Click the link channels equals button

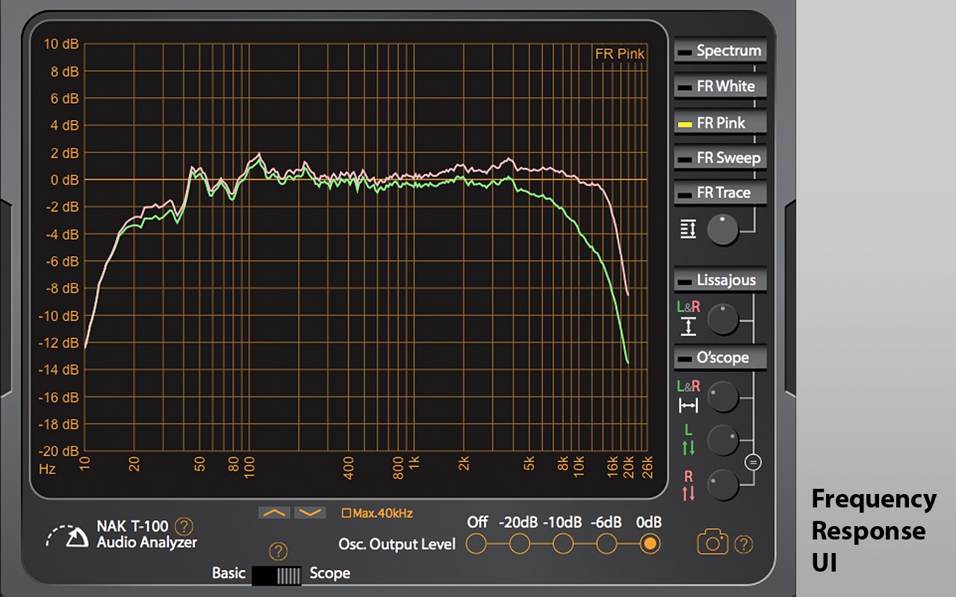pyautogui.click(x=753, y=463)
